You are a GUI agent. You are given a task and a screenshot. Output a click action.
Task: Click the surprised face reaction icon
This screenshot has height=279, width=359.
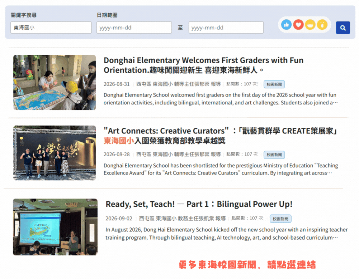pyautogui.click(x=322, y=25)
